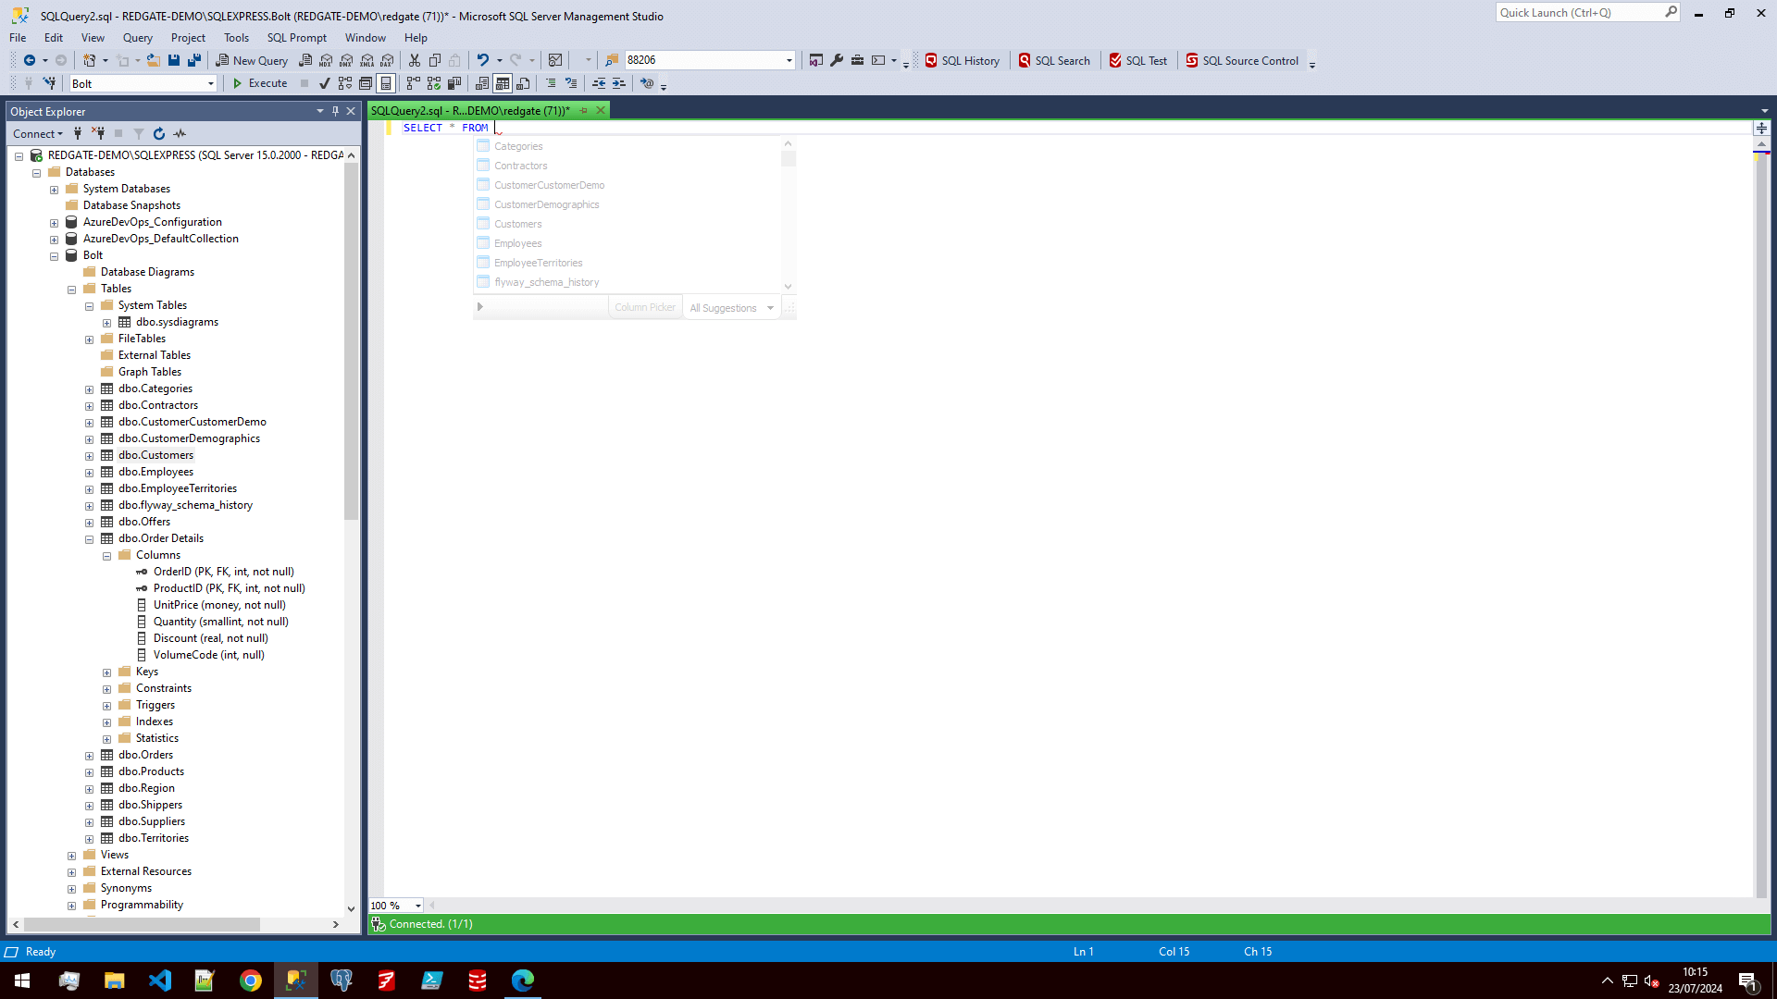Expand the dbo.Orders table node
Image resolution: width=1777 pixels, height=999 pixels.
(x=89, y=755)
